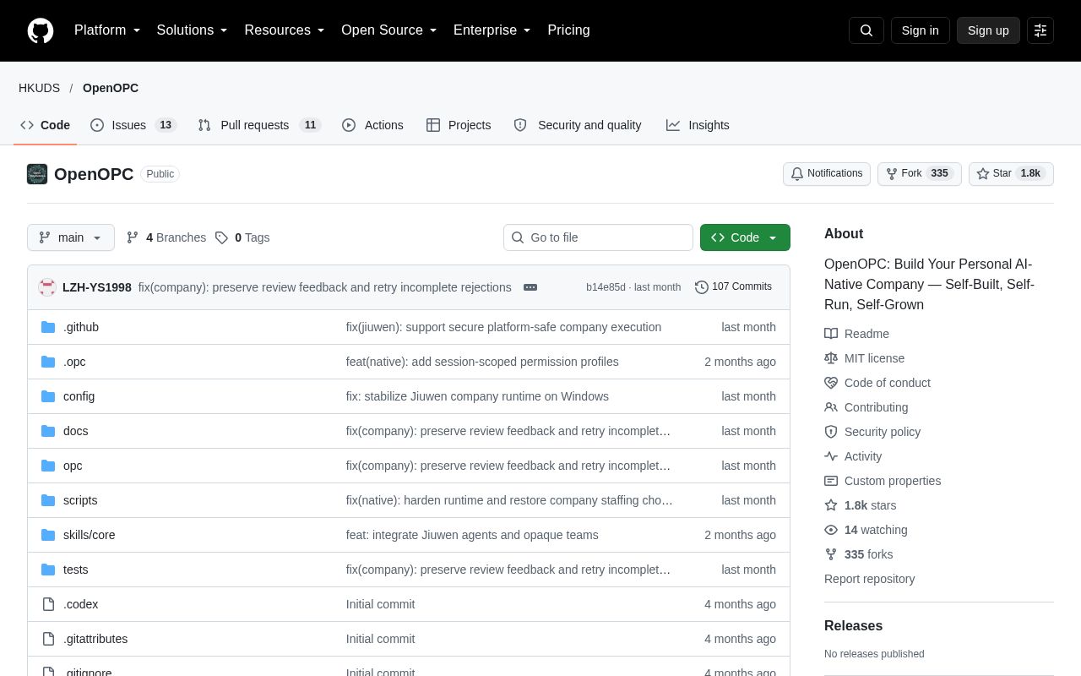1081x676 pixels.
Task: Expand the Open Source menu
Action: pos(389,30)
